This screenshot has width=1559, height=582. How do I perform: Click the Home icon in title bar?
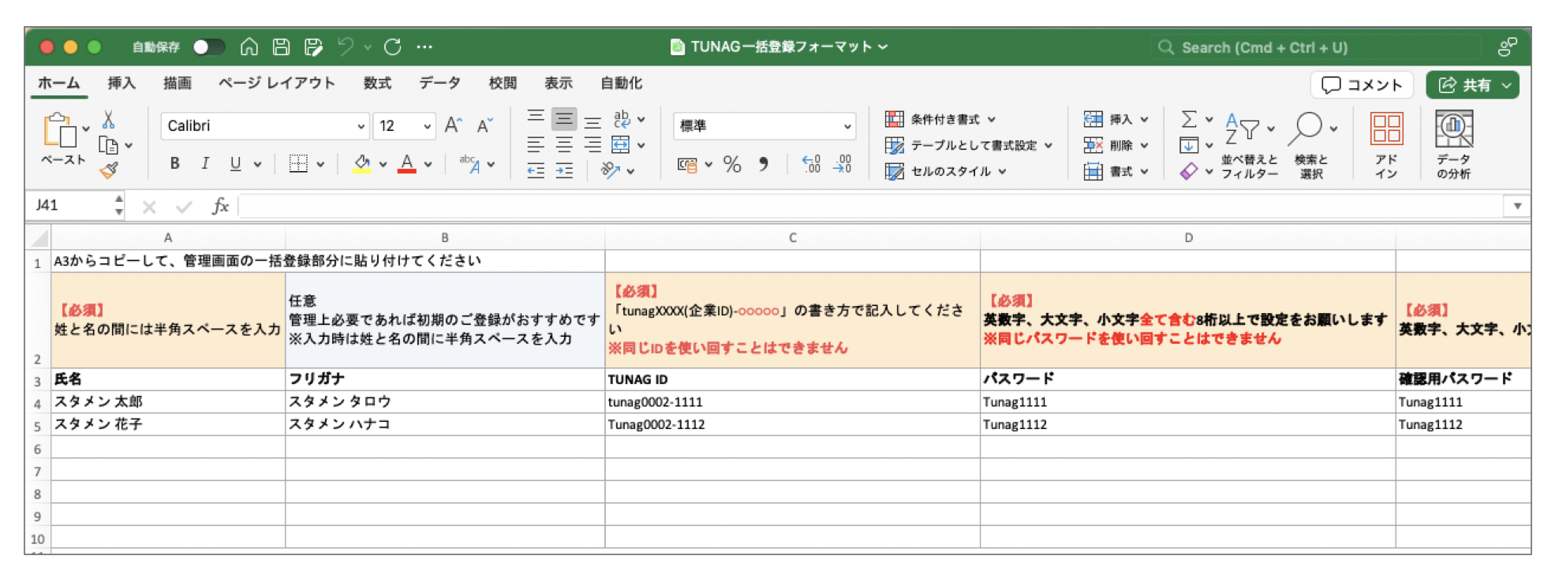(249, 47)
